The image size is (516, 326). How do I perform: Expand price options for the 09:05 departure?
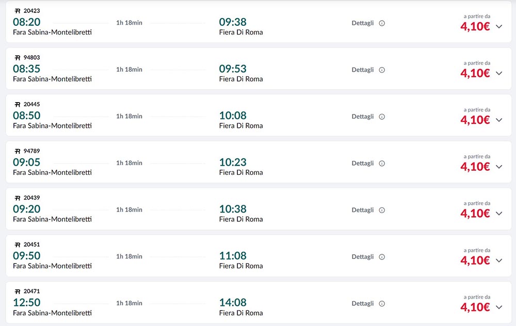click(499, 167)
